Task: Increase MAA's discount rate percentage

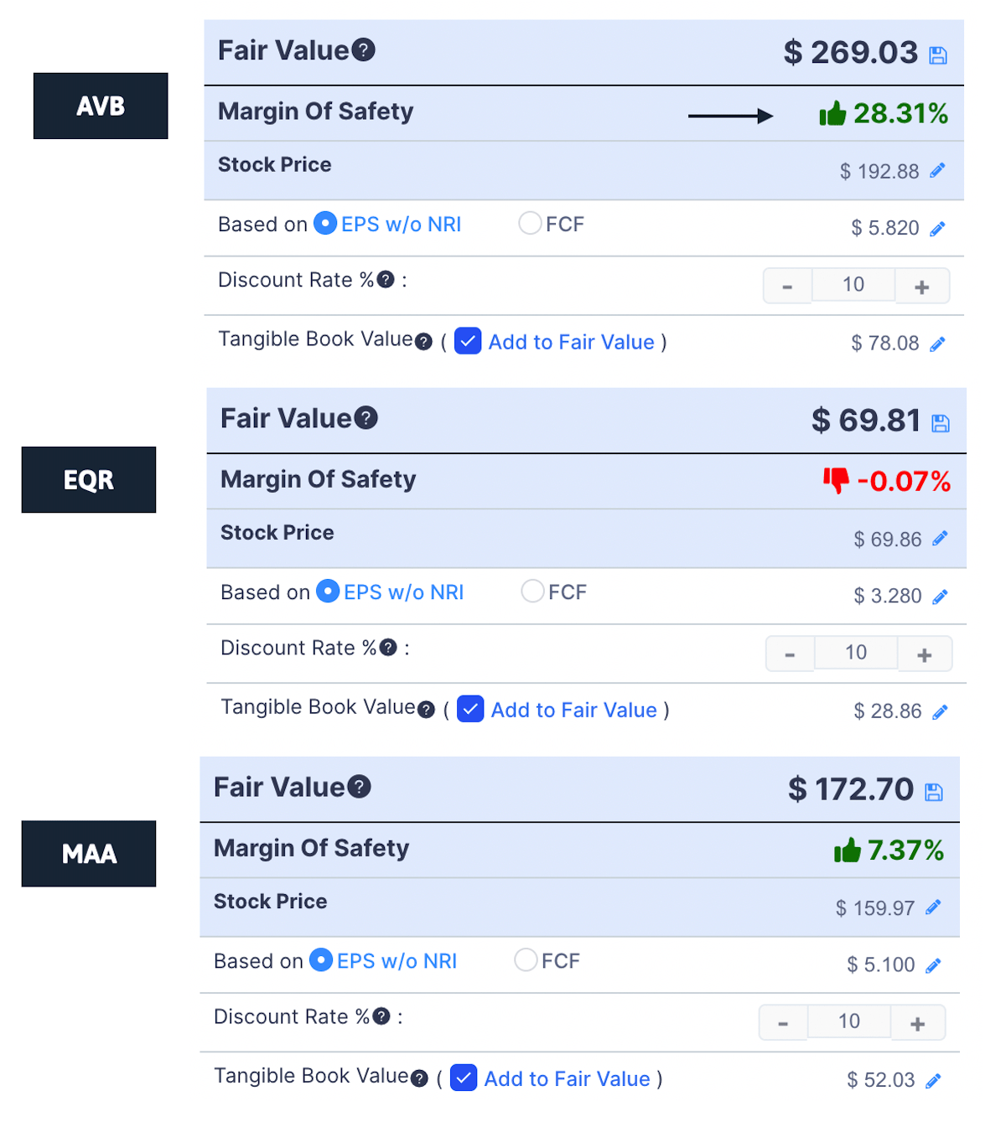Action: click(918, 1022)
